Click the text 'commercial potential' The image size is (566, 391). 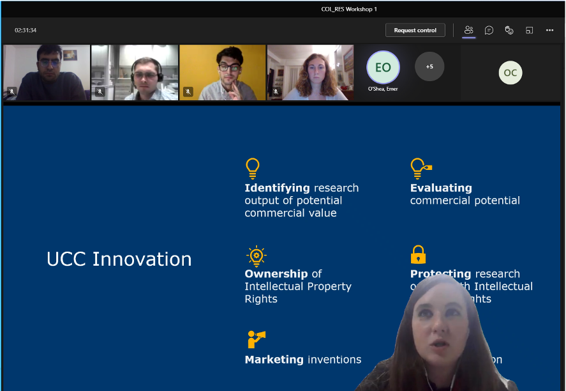pos(465,201)
